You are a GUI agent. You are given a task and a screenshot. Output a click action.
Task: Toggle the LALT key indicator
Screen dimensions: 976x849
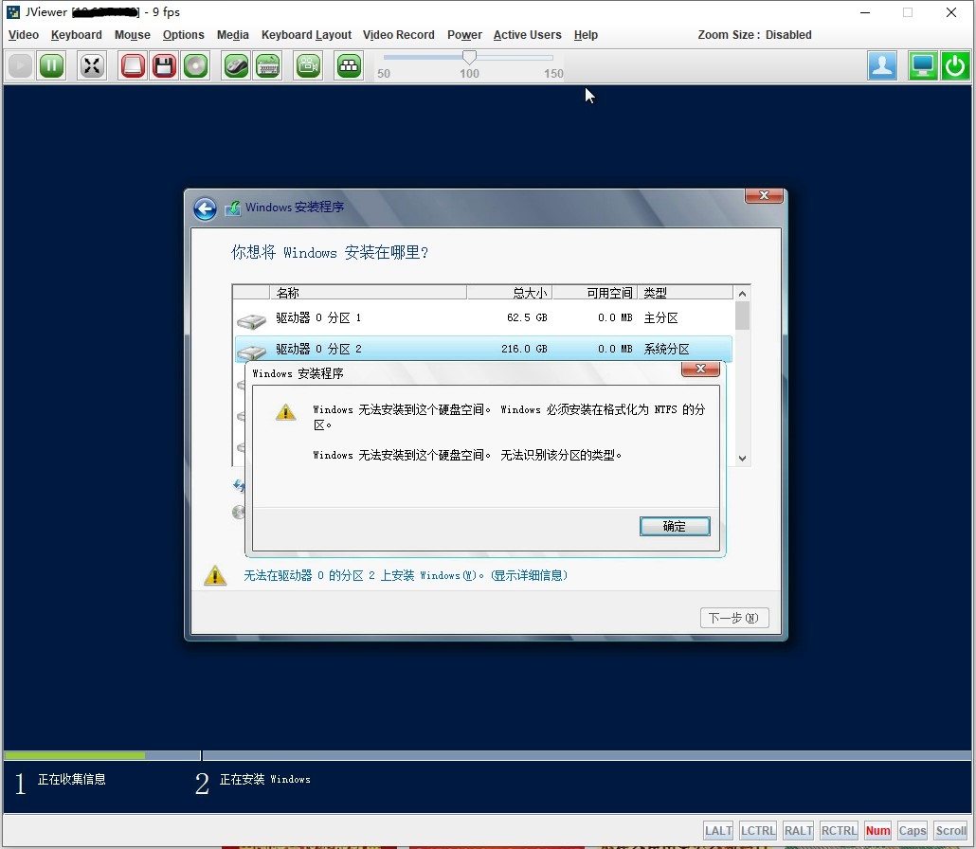tap(718, 830)
